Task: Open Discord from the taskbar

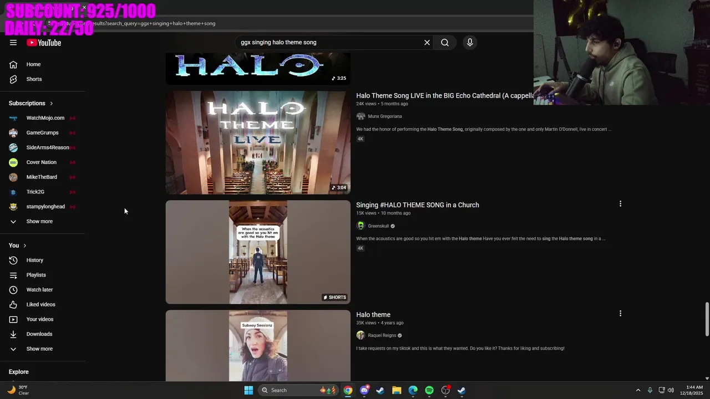Action: [364, 390]
